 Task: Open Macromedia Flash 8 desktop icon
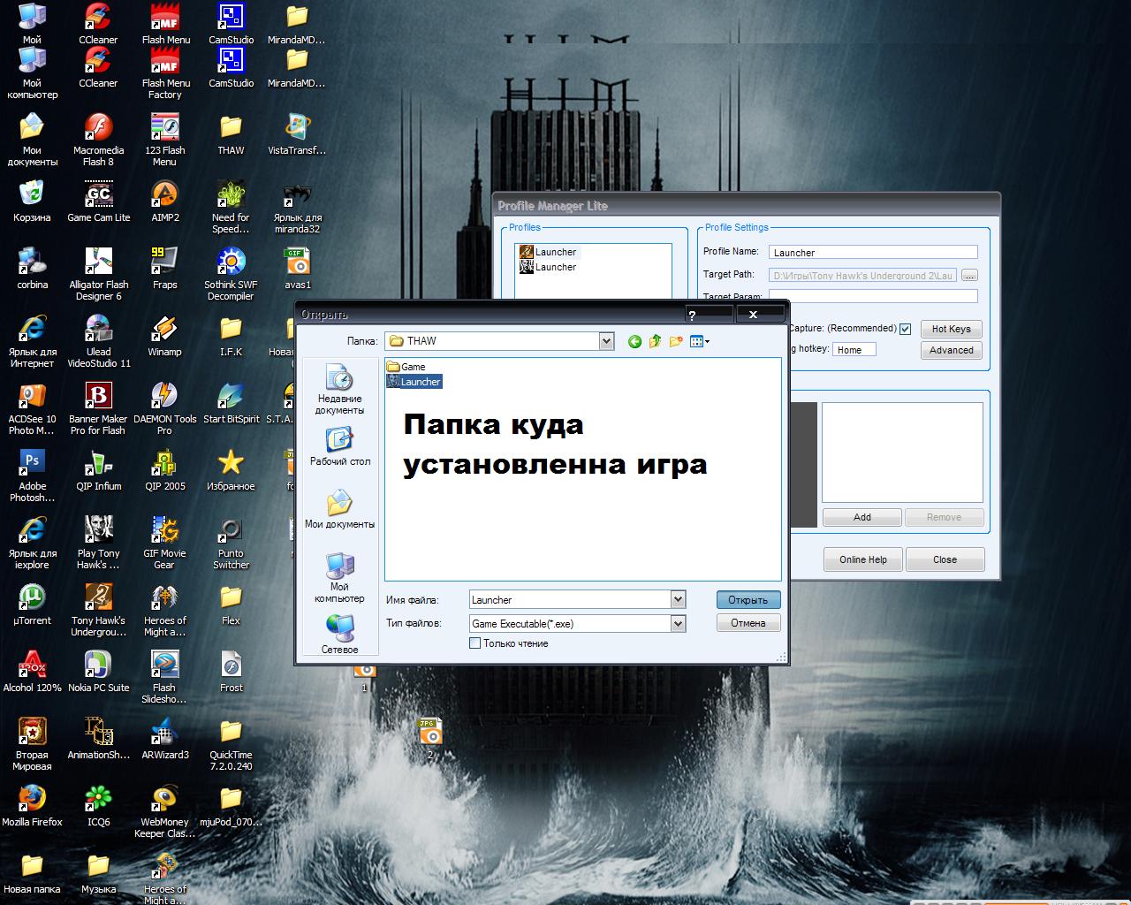(x=98, y=140)
